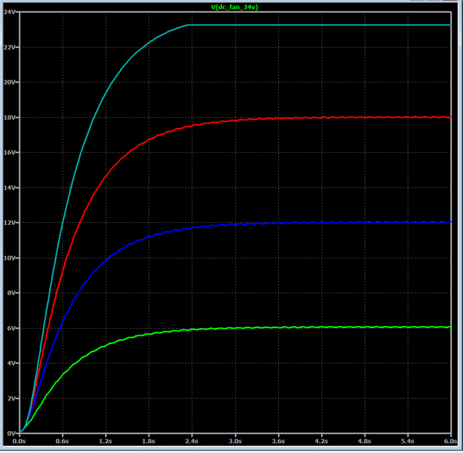
Task: Click the 24V label on the vertical axis
Action: 9,12
